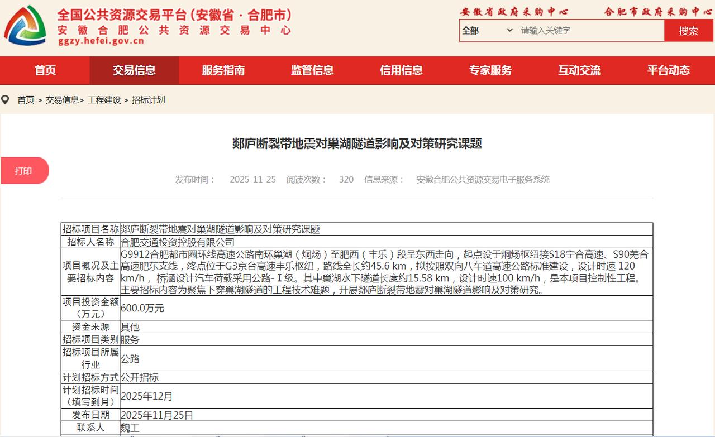Viewport: 715px width, 437px height.
Task: Open the 服务指南 menu
Action: coord(222,70)
